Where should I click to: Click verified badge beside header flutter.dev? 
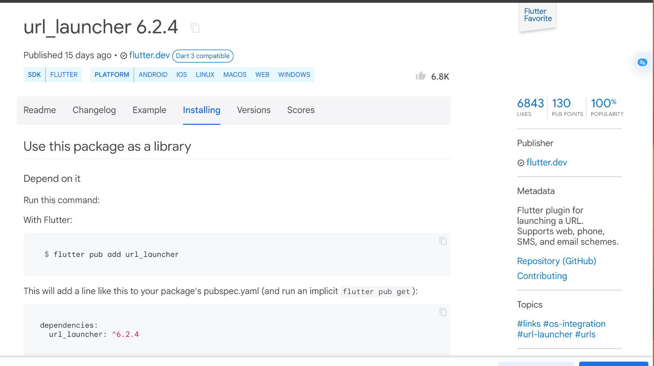click(x=124, y=56)
